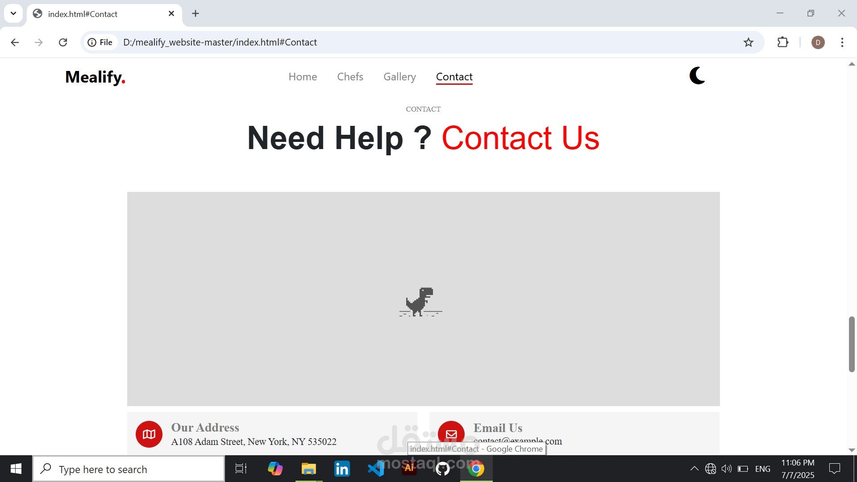
Task: Click the address bar URL
Action: (x=220, y=42)
